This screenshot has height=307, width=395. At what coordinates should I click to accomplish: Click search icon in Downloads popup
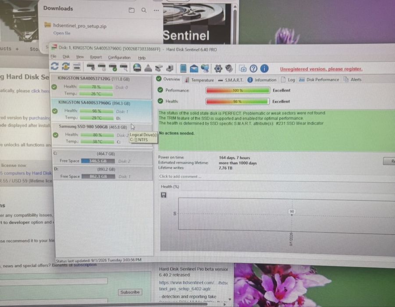pyautogui.click(x=144, y=10)
